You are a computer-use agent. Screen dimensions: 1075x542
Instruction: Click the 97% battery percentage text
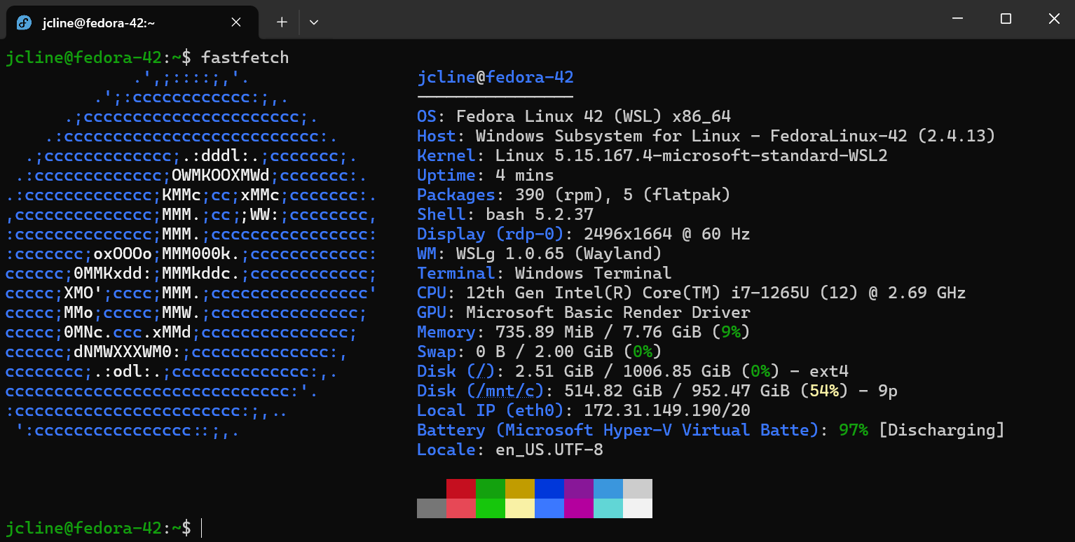(x=854, y=429)
